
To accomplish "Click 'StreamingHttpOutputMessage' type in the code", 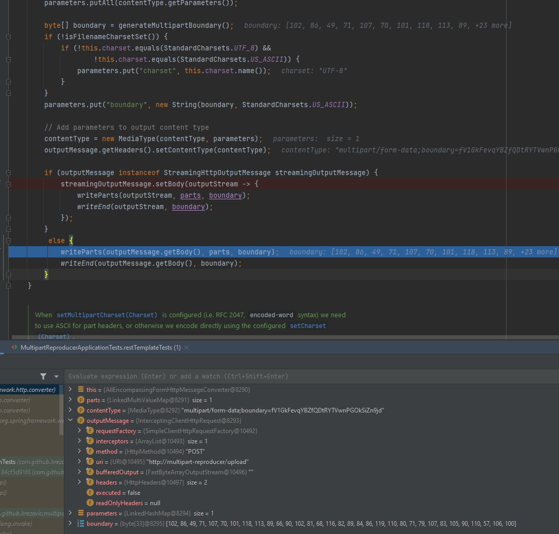I will (x=217, y=173).
